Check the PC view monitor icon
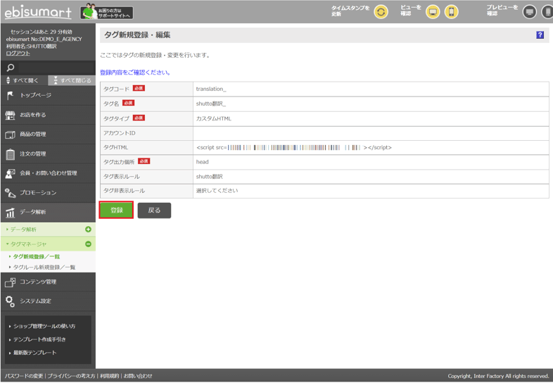This screenshot has width=553, height=383. [x=433, y=12]
